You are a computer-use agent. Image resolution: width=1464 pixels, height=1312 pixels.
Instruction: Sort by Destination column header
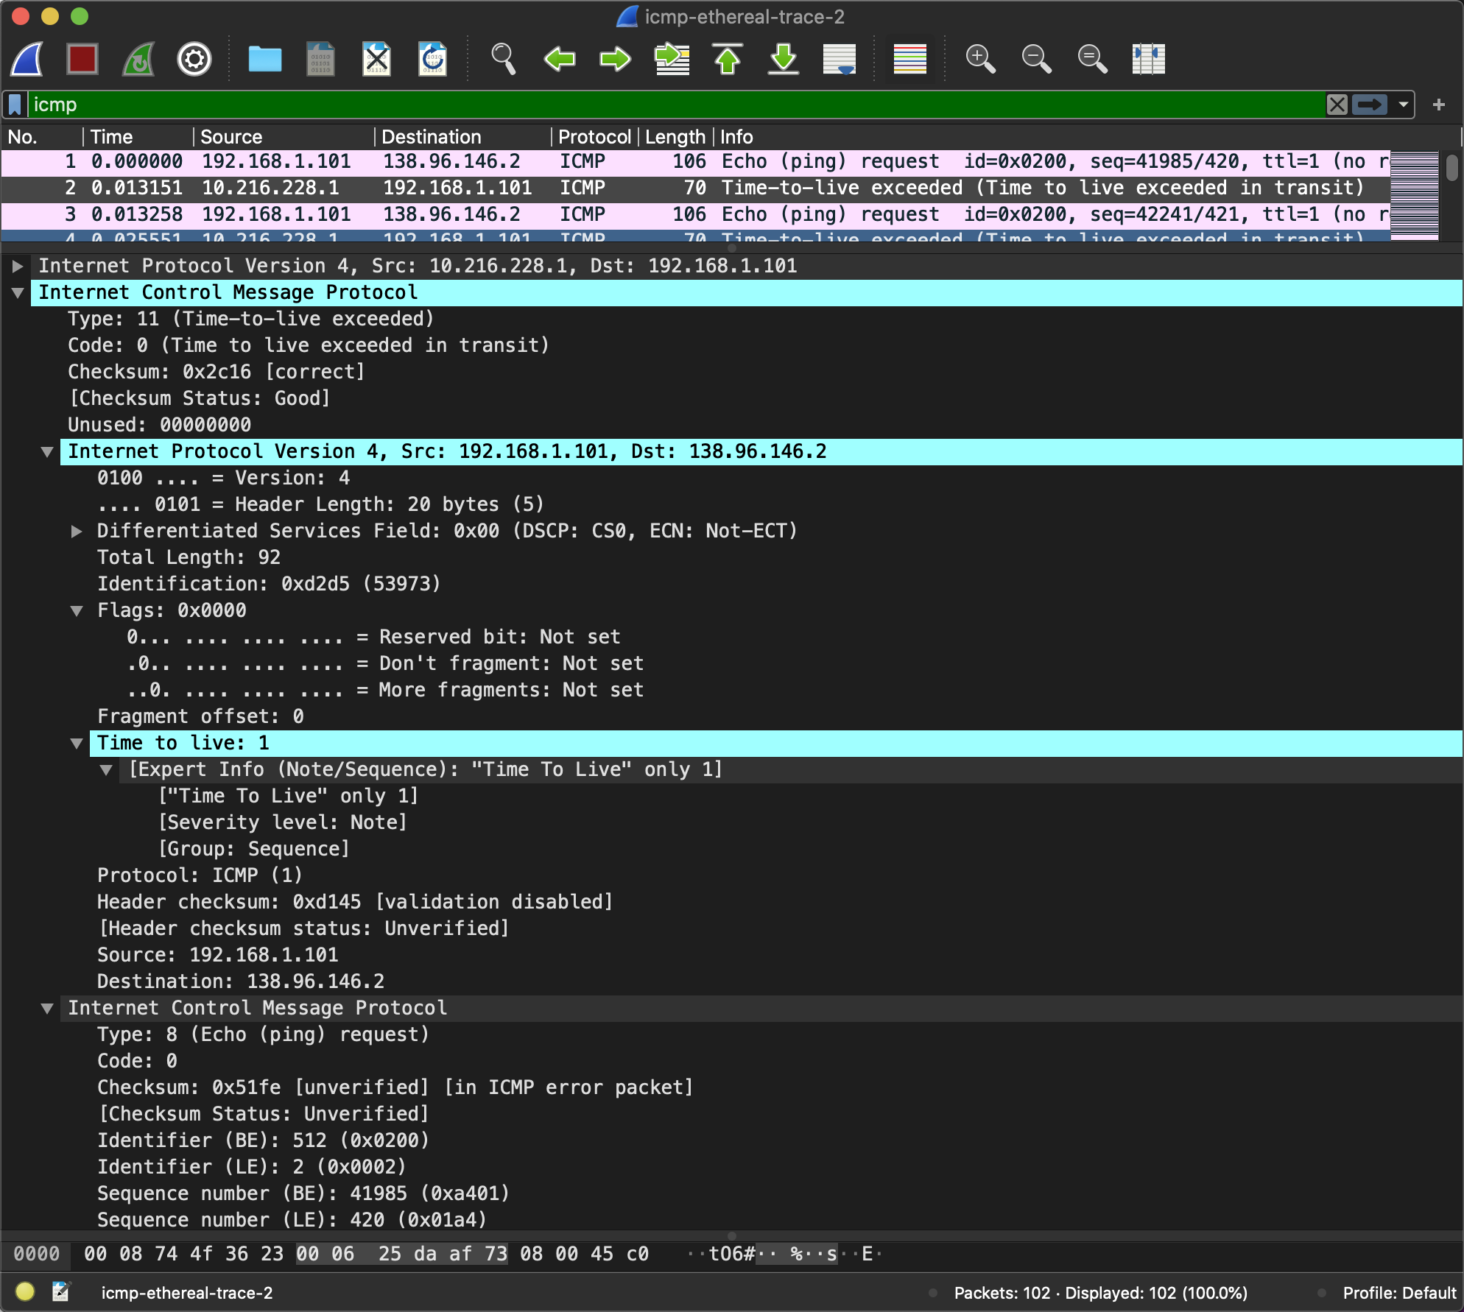tap(431, 137)
